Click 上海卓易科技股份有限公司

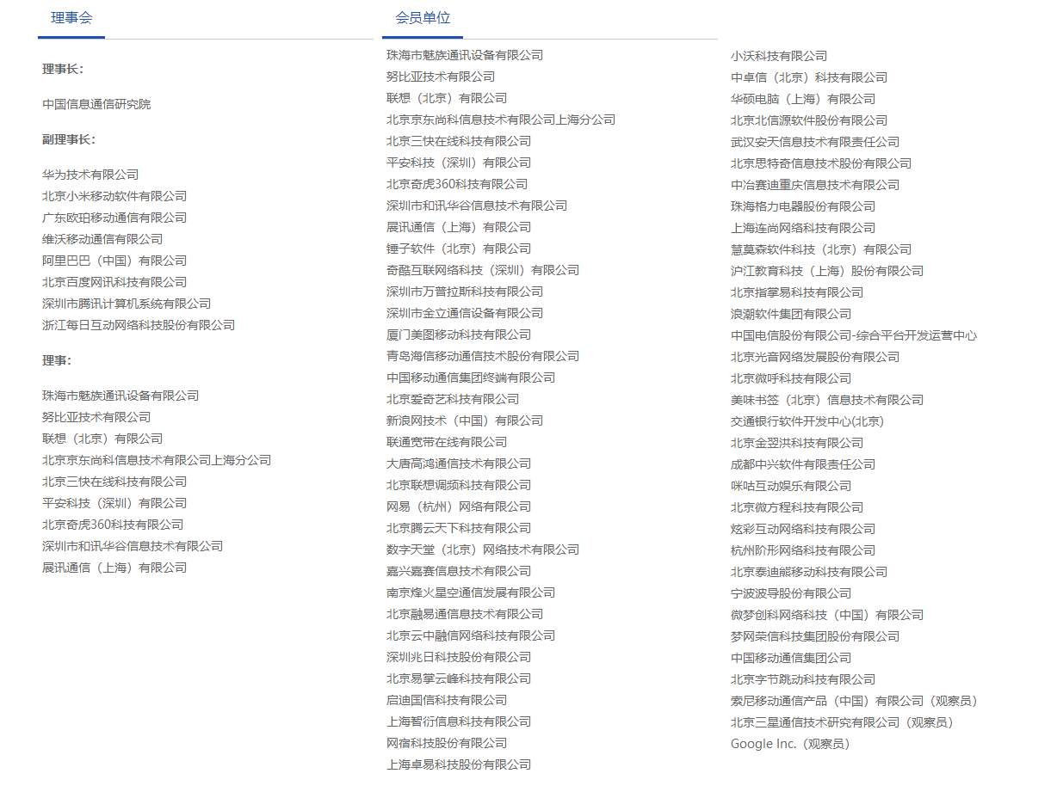point(459,764)
